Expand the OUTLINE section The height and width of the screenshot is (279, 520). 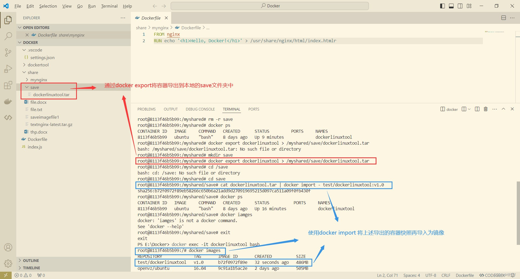click(x=73, y=261)
